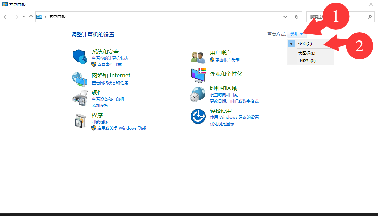Screen dimensions: 378x216
Task: Open the 程序 disc box icon
Action: point(80,120)
